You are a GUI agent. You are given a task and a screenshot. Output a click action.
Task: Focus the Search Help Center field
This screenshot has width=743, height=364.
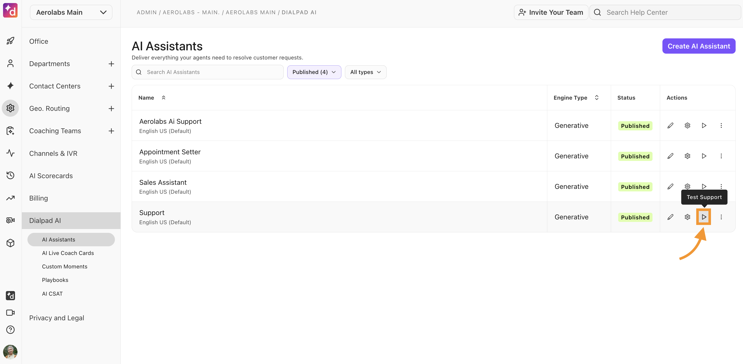(x=666, y=12)
